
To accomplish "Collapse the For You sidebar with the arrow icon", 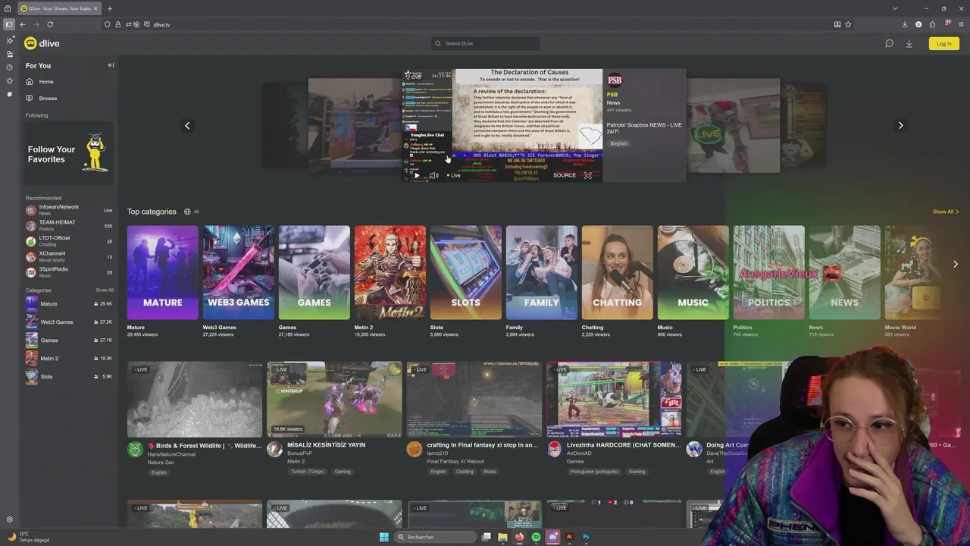I will pyautogui.click(x=111, y=65).
